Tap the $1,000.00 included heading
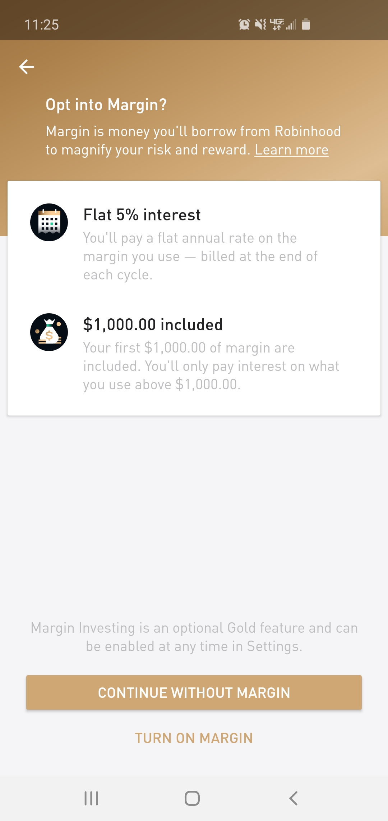Image resolution: width=388 pixels, height=821 pixels. point(153,325)
